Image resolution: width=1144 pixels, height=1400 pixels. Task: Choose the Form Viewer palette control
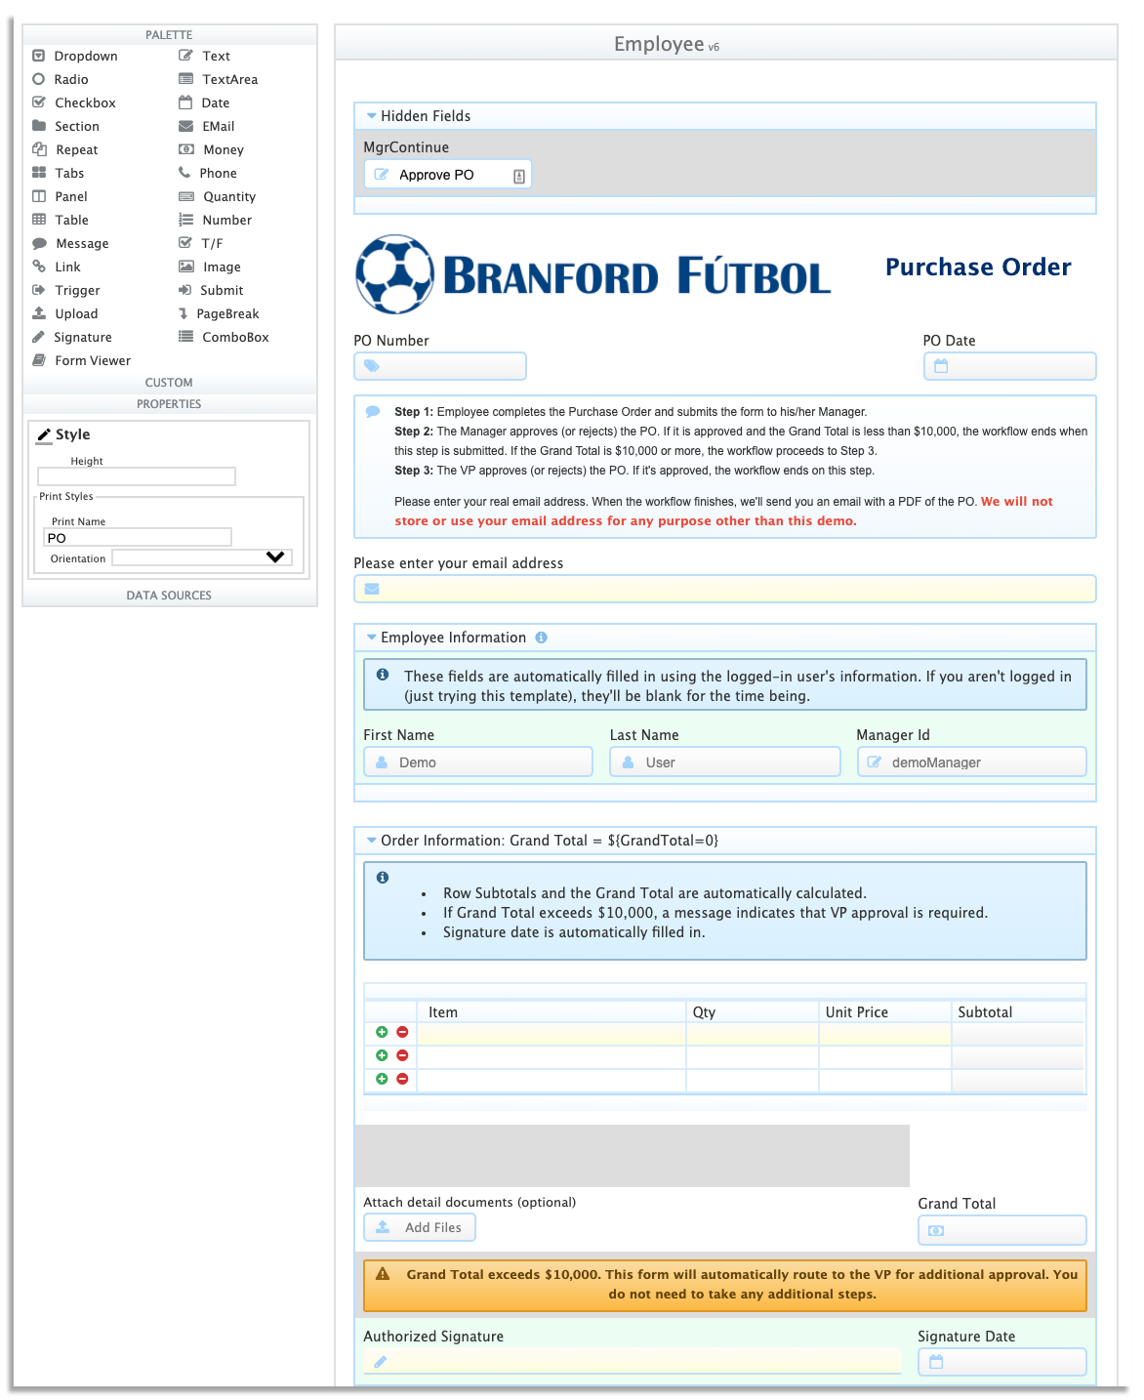coord(81,360)
